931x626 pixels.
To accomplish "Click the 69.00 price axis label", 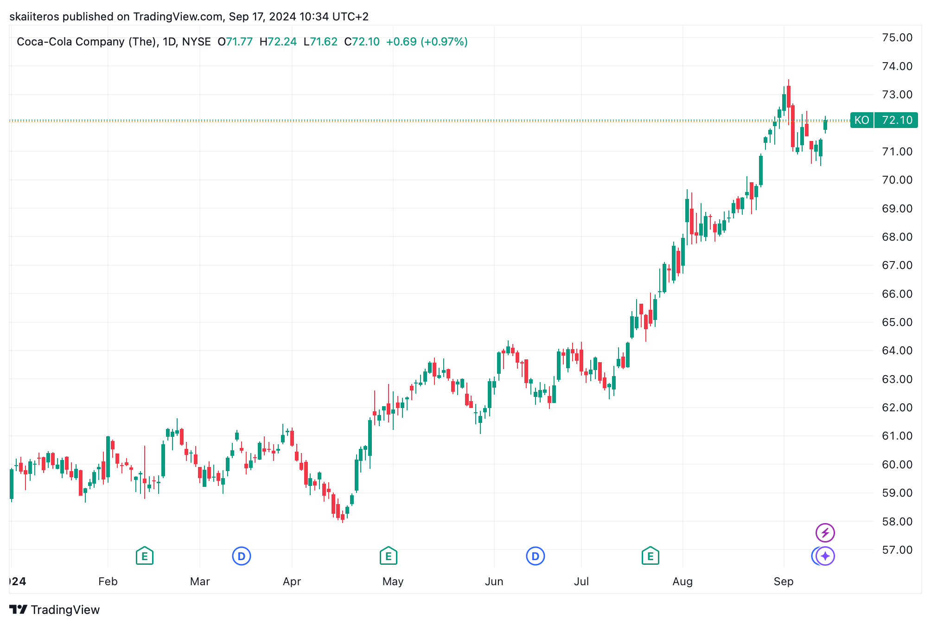I will (897, 209).
